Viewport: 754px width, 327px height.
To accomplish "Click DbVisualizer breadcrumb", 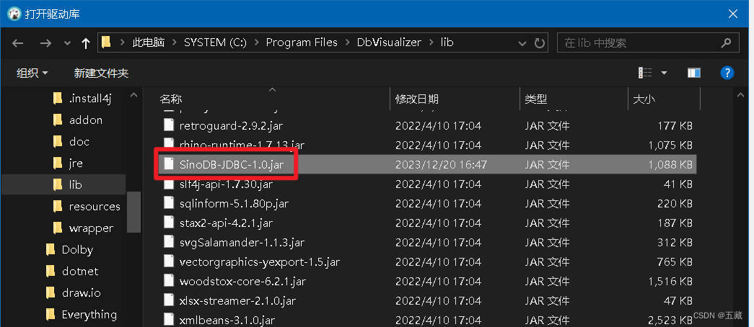I will (389, 42).
